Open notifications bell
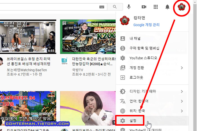The image size is (197, 131). pyautogui.click(x=167, y=7)
